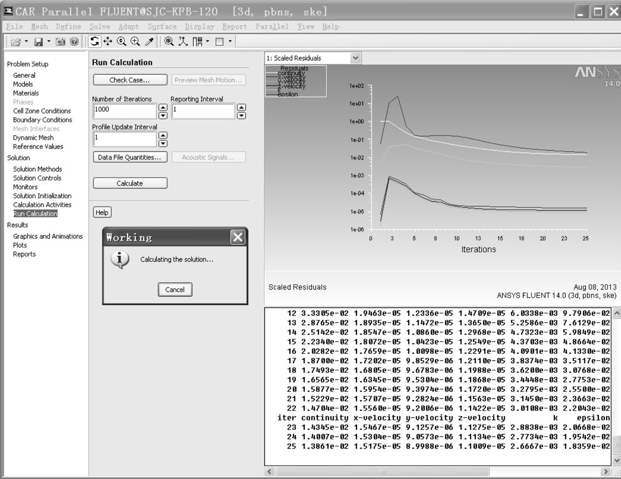Expand the workspace layout dropdown arrow
The width and height of the screenshot is (621, 479).
[x=208, y=41]
